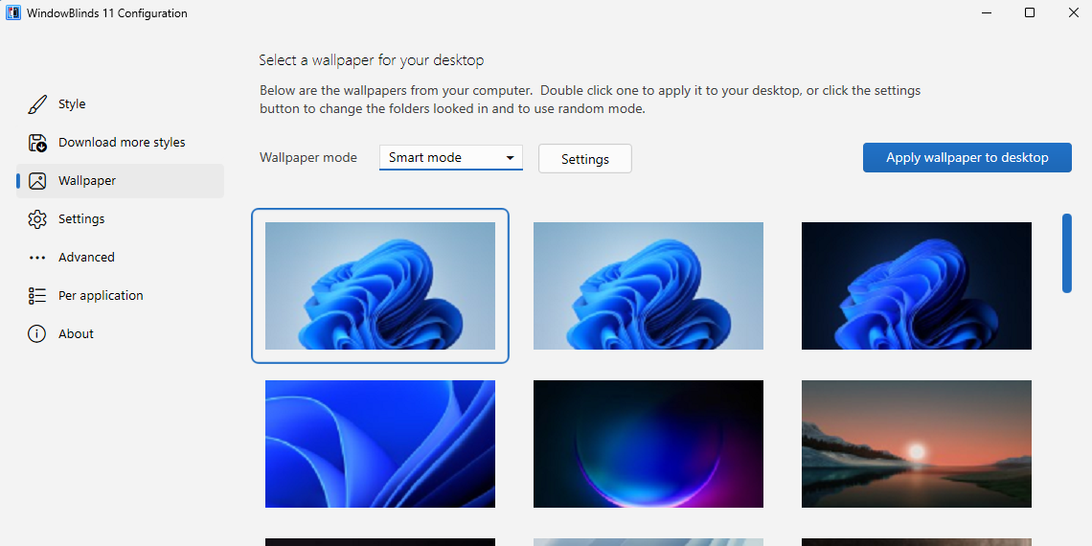Select the unhighlighted light blue bloom wallpaper

point(648,286)
